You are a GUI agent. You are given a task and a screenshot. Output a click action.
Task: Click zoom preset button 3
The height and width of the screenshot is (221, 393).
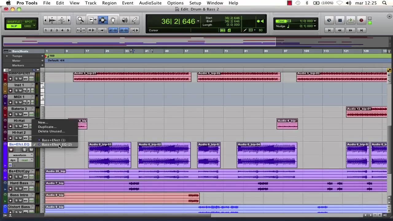tap(56, 30)
